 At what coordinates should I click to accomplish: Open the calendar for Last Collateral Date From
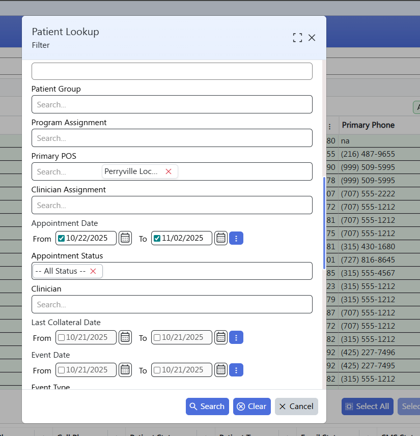tap(125, 337)
